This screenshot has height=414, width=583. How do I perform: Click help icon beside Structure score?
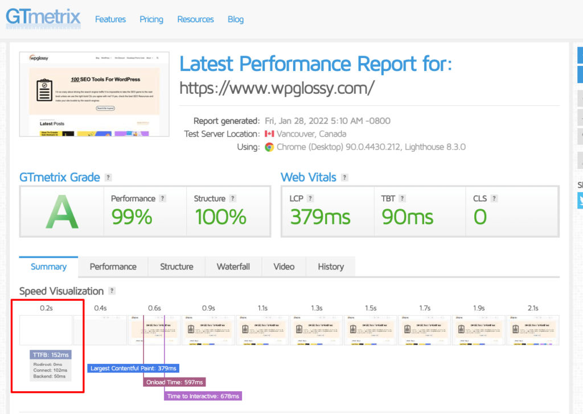232,198
